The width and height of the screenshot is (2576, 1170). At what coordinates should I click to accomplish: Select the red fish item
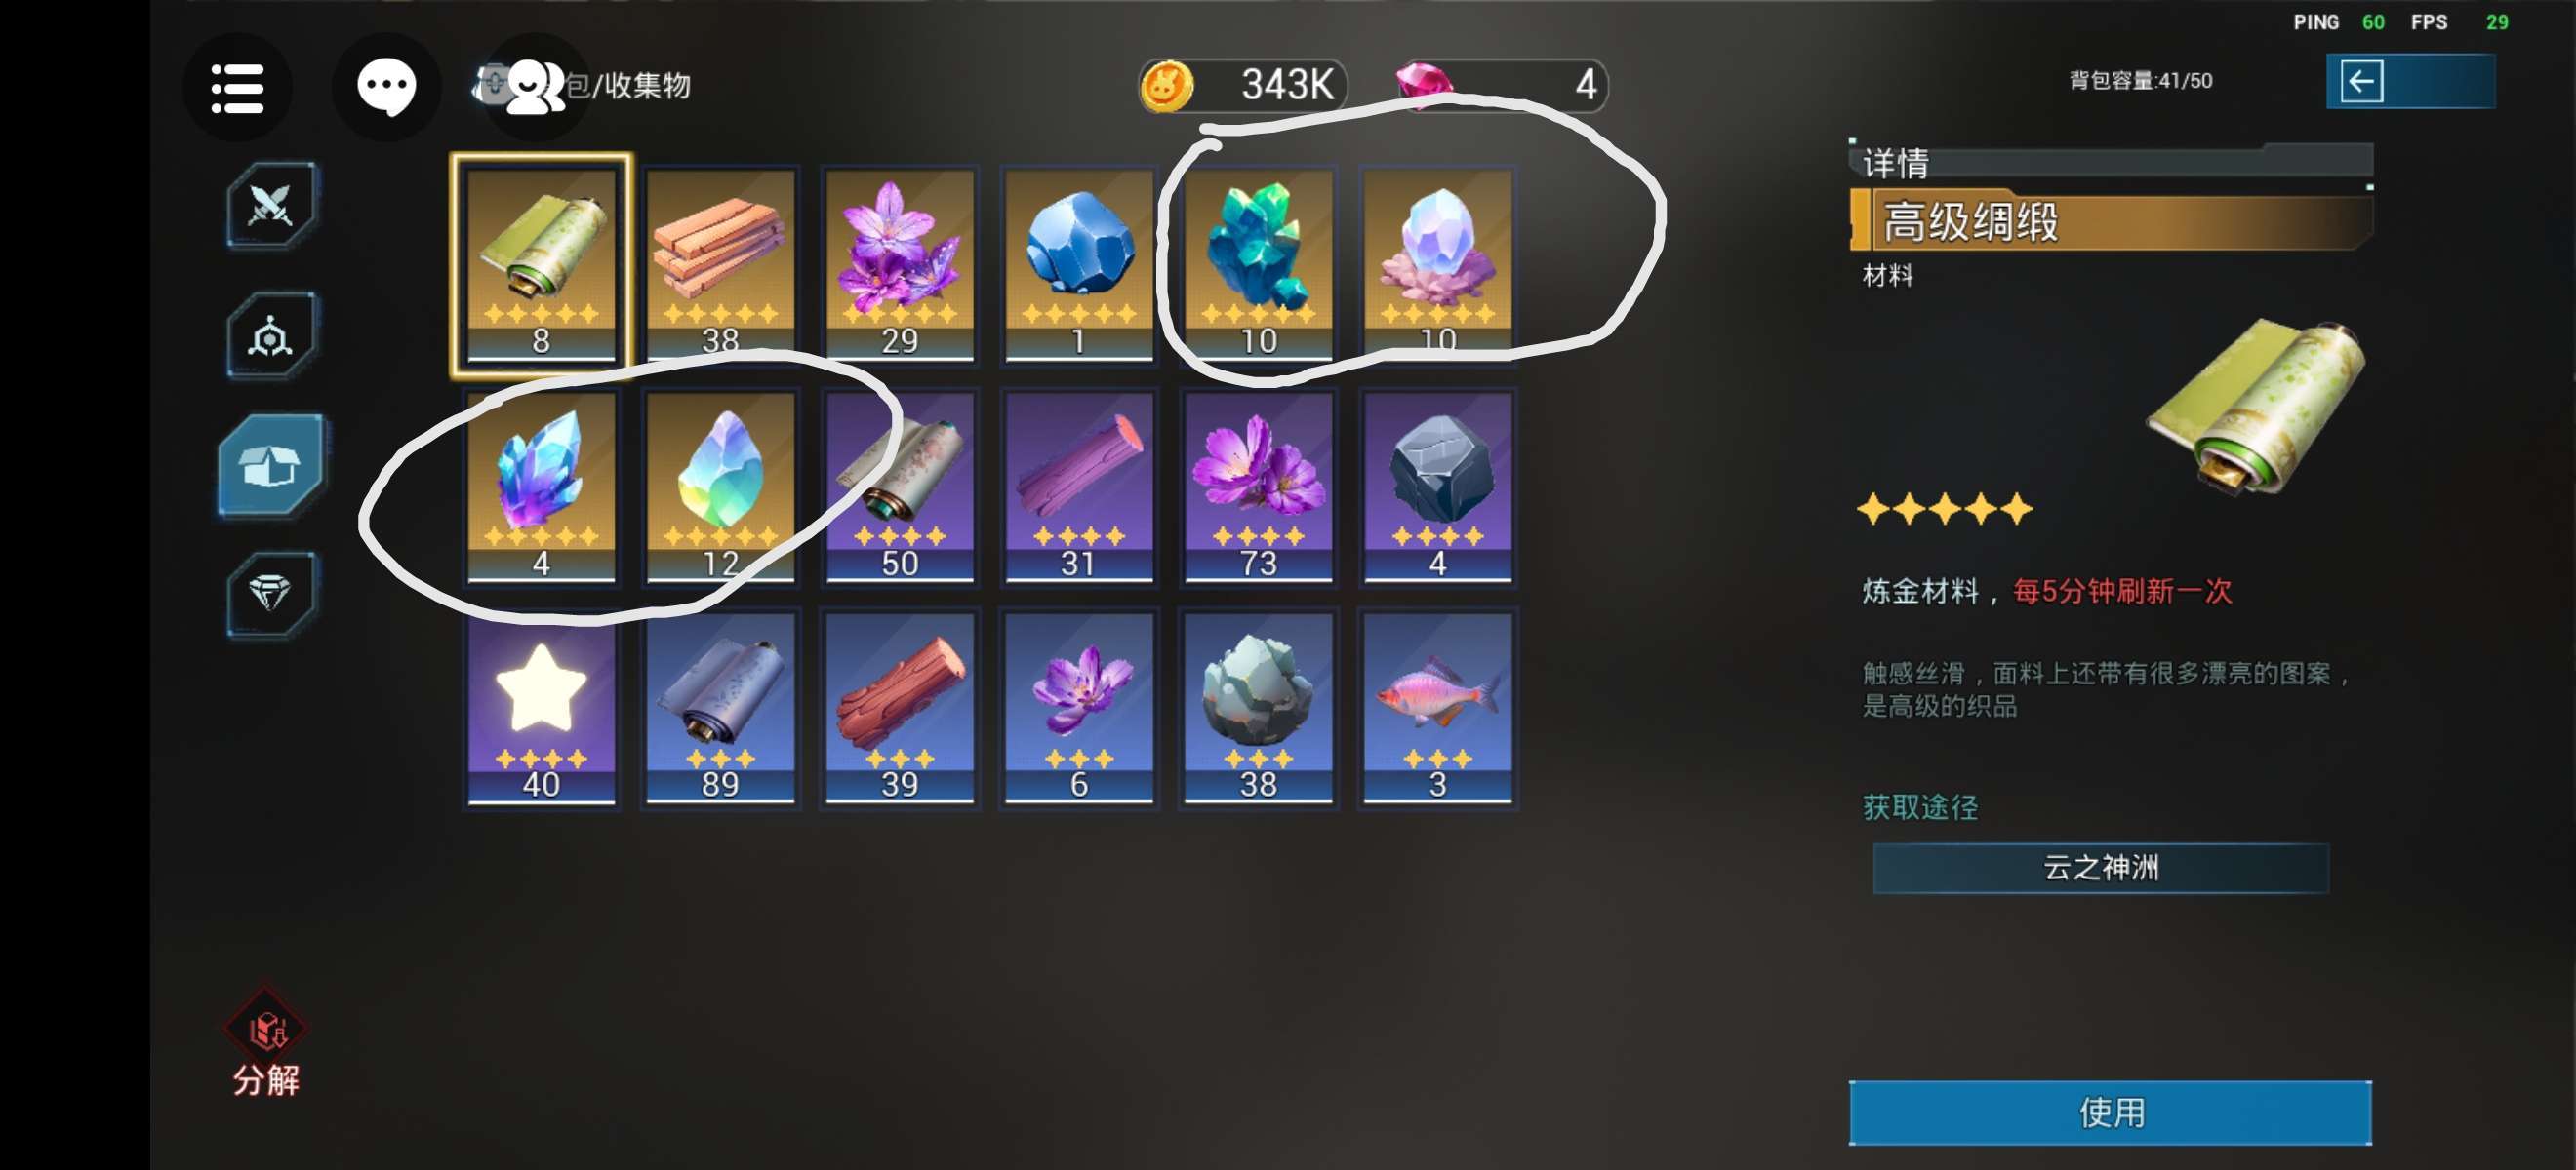pyautogui.click(x=1437, y=709)
